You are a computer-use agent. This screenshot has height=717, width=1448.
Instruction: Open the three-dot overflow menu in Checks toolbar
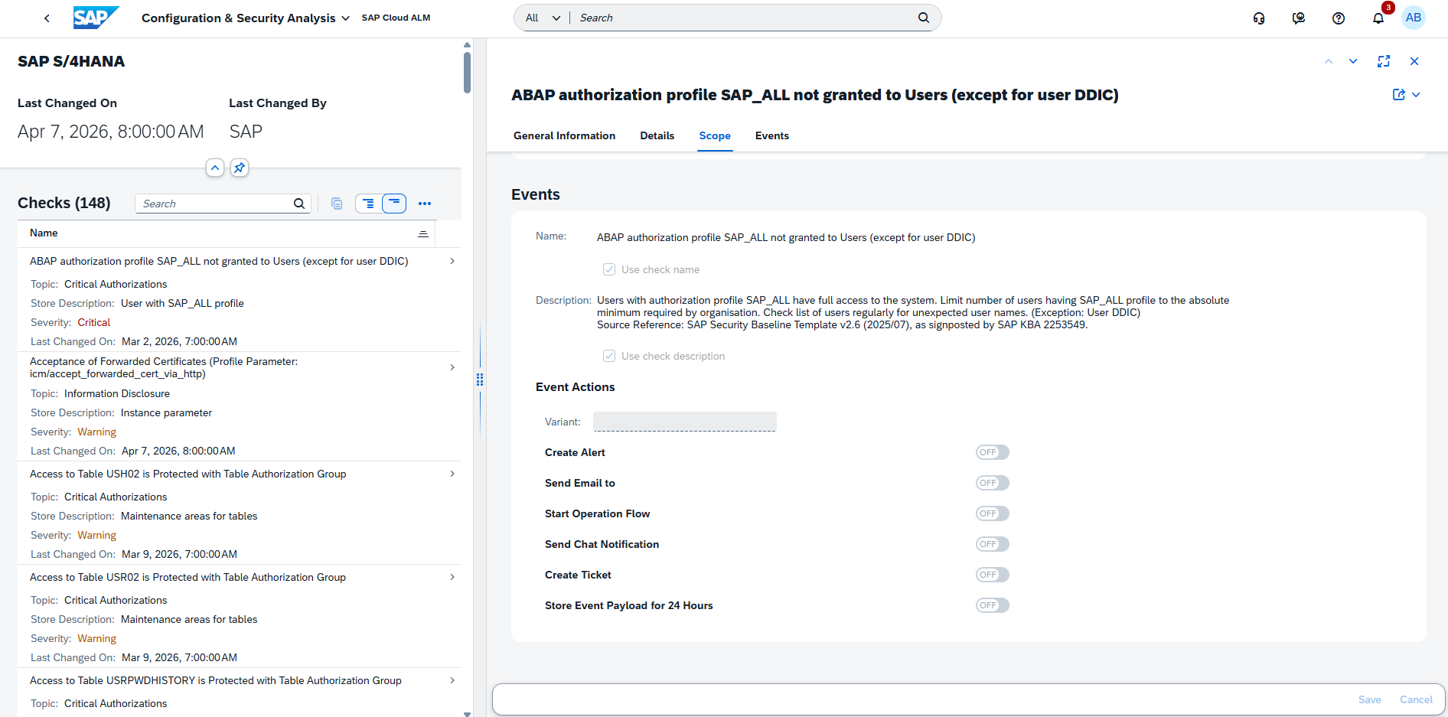[x=425, y=204]
